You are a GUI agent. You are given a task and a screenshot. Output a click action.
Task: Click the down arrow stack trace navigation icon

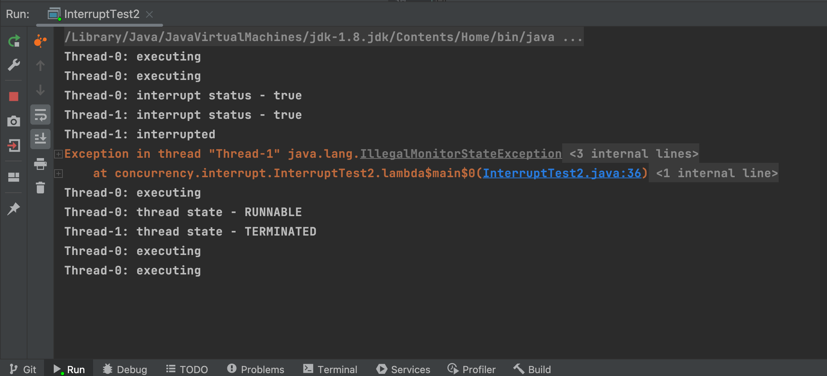[40, 90]
